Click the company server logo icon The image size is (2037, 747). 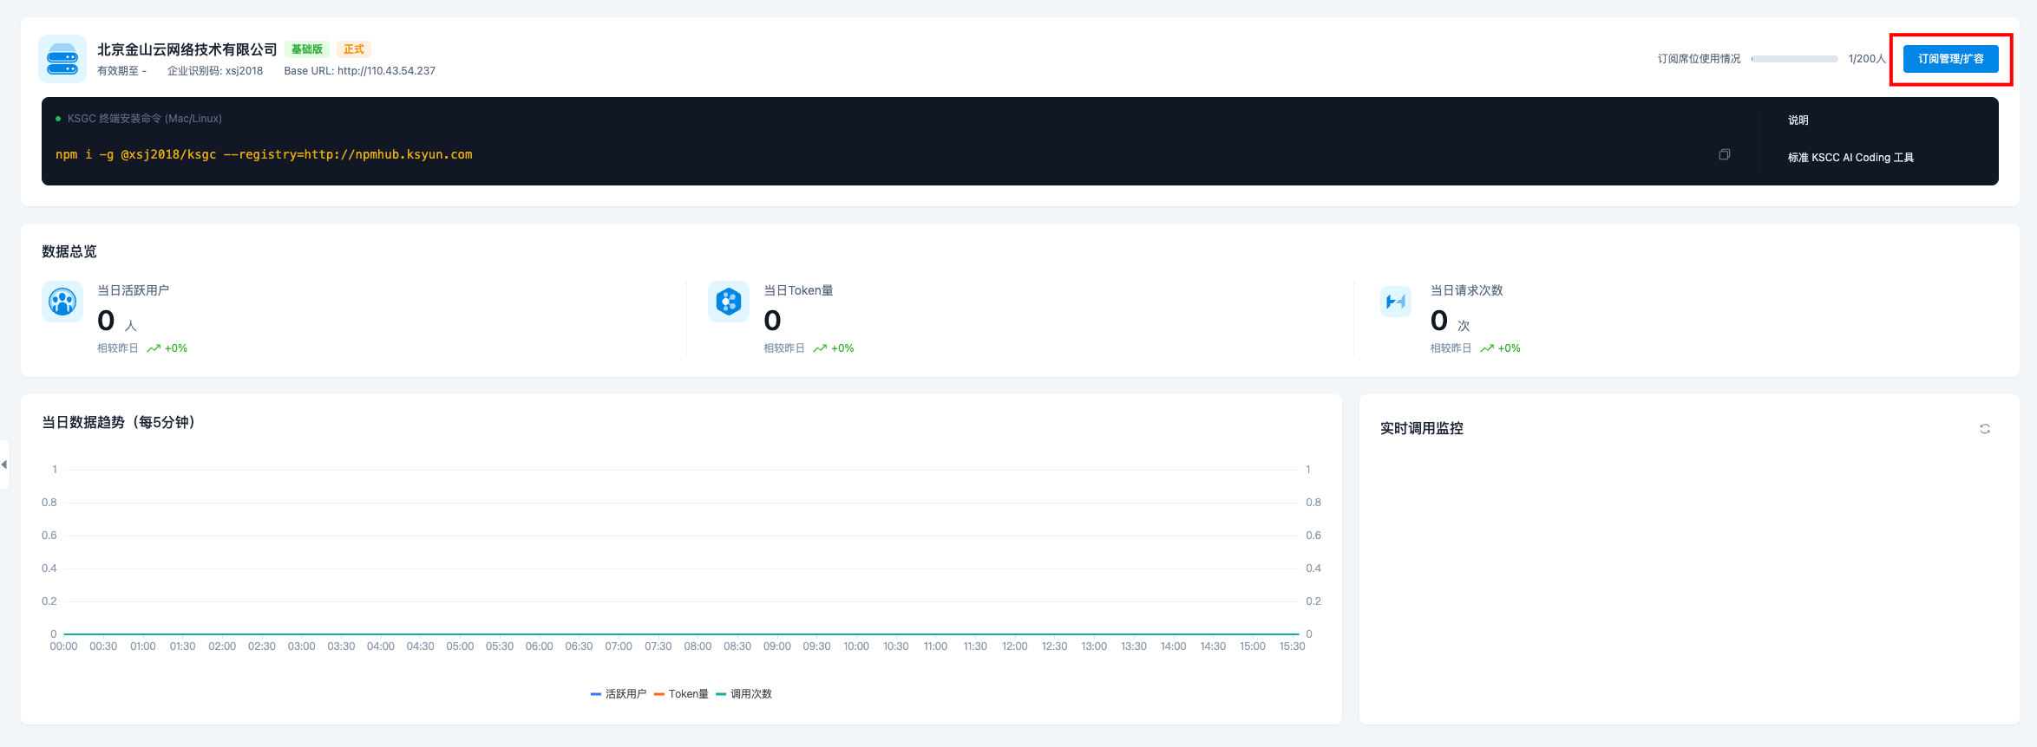(x=62, y=59)
